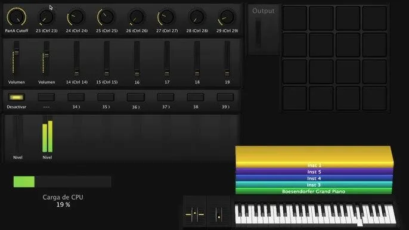The image size is (409, 230).
Task: Click the 15 (Ctrl 15) fader
Action: [107, 58]
